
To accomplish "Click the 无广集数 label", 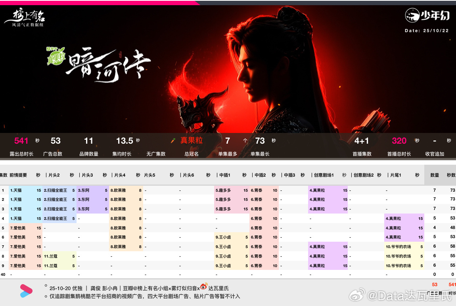I will click(156, 154).
